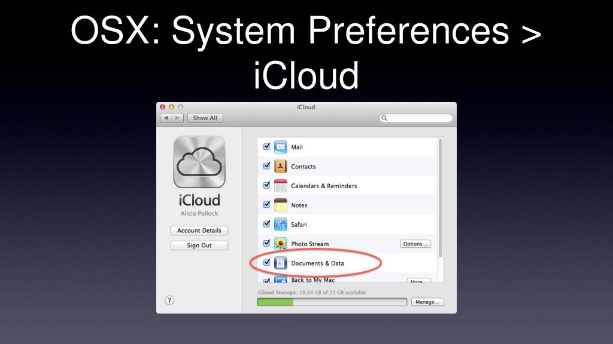
Task: Toggle the Documents & Data checkbox
Action: click(x=266, y=263)
